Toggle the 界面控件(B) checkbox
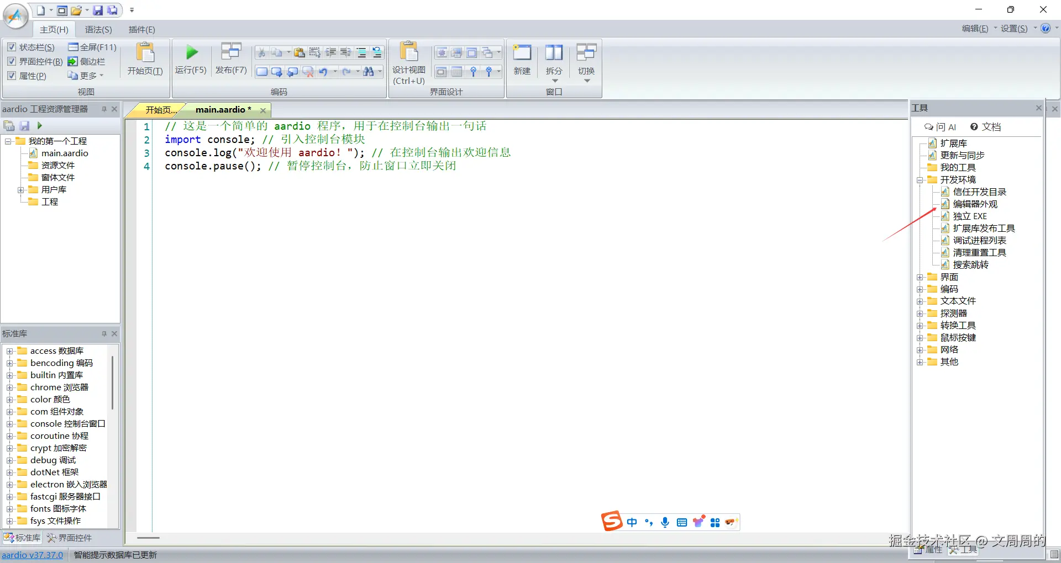1061x563 pixels. [x=12, y=61]
